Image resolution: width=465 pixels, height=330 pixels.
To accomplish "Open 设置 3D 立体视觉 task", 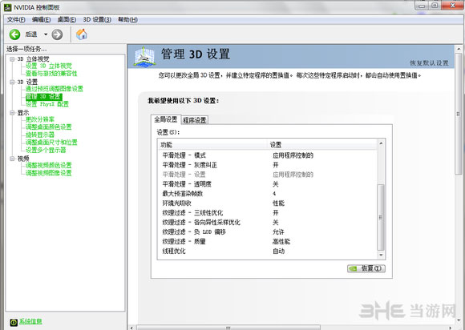I will coord(49,66).
